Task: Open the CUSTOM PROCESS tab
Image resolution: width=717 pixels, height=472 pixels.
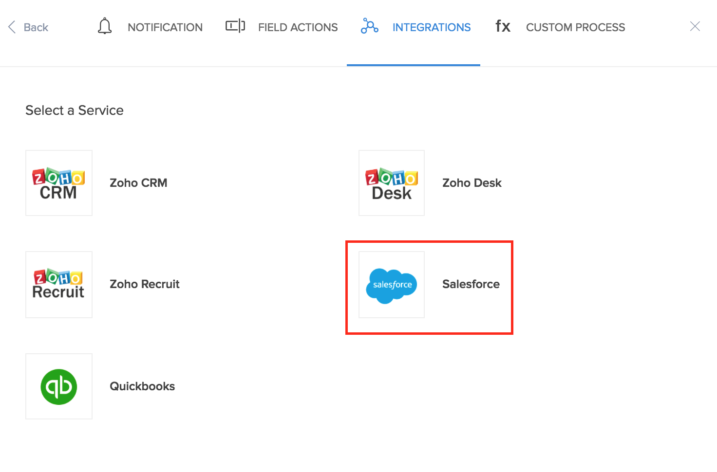Action: (575, 27)
